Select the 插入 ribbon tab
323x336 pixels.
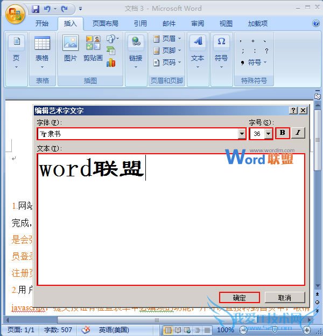point(71,24)
